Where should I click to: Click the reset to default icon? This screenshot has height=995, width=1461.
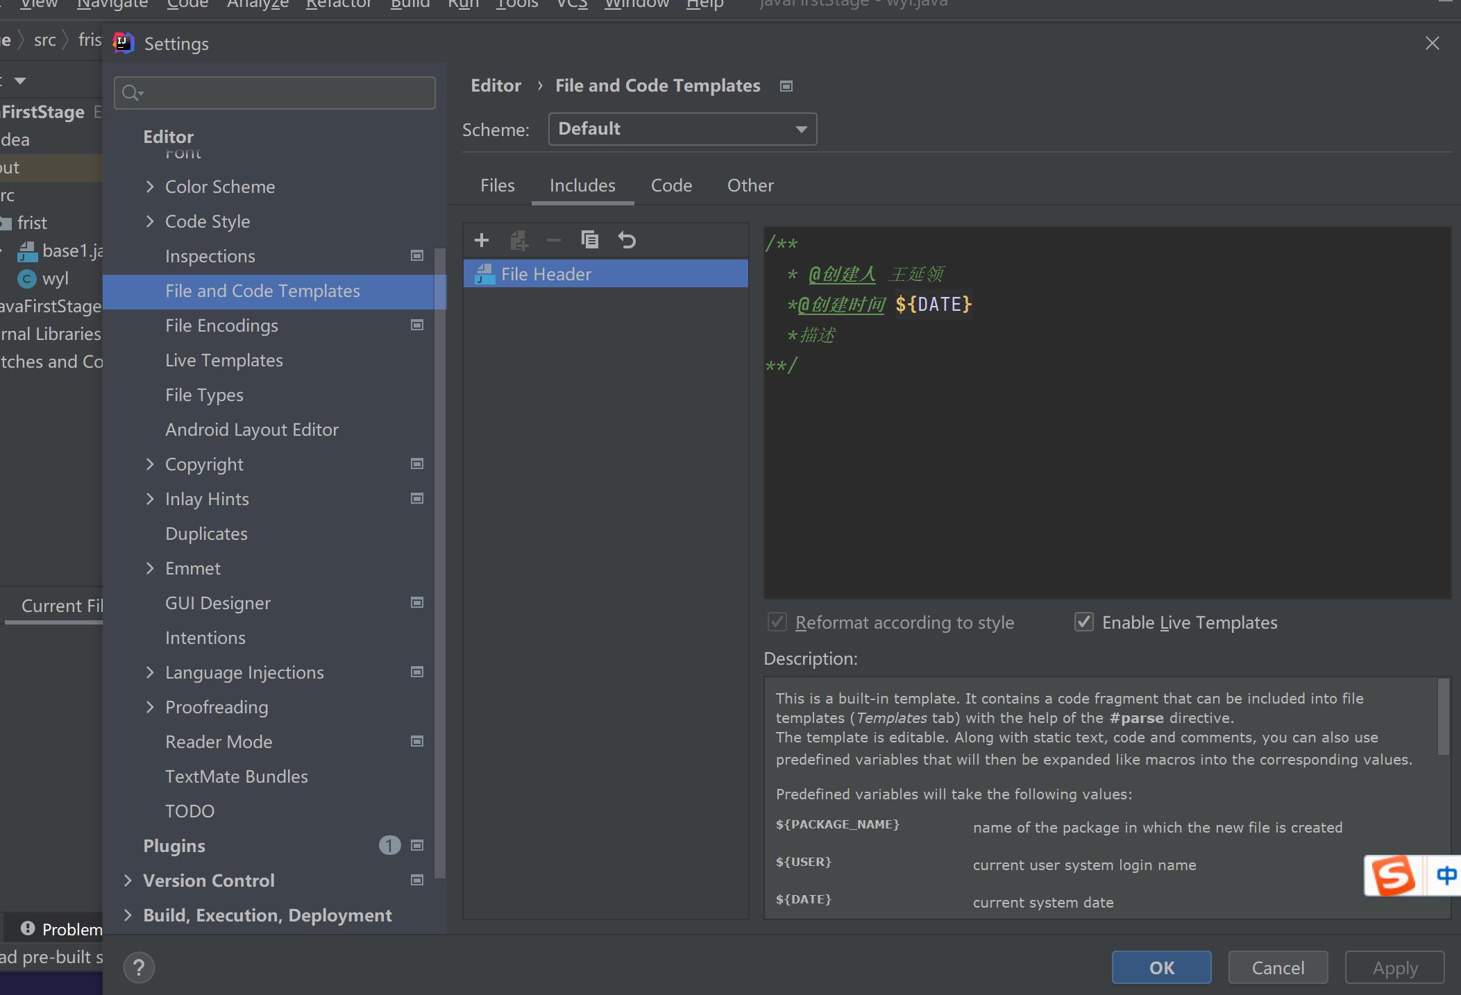coord(626,239)
